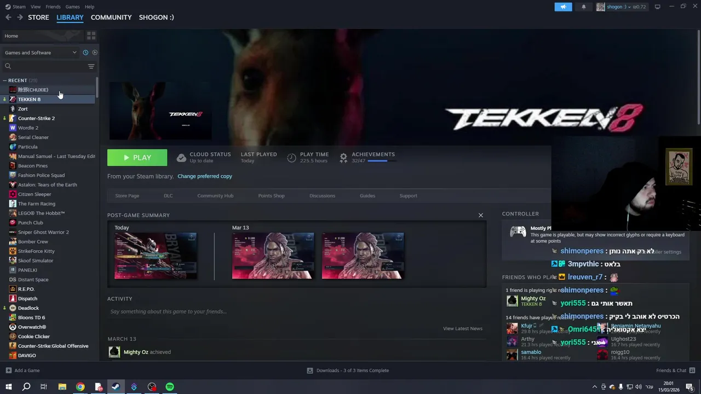Open the Discussions tab

322,196
